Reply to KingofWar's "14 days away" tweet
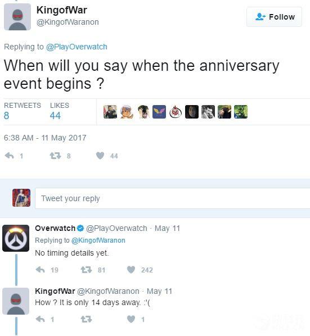This screenshot has height=336, width=310. coord(40,319)
